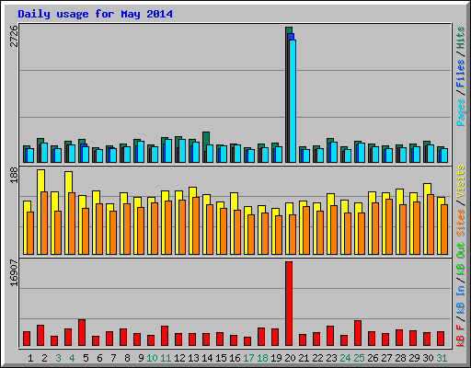Click the orange sites bar for day 13
Viewport: 471px width, 368px height.
(196, 225)
